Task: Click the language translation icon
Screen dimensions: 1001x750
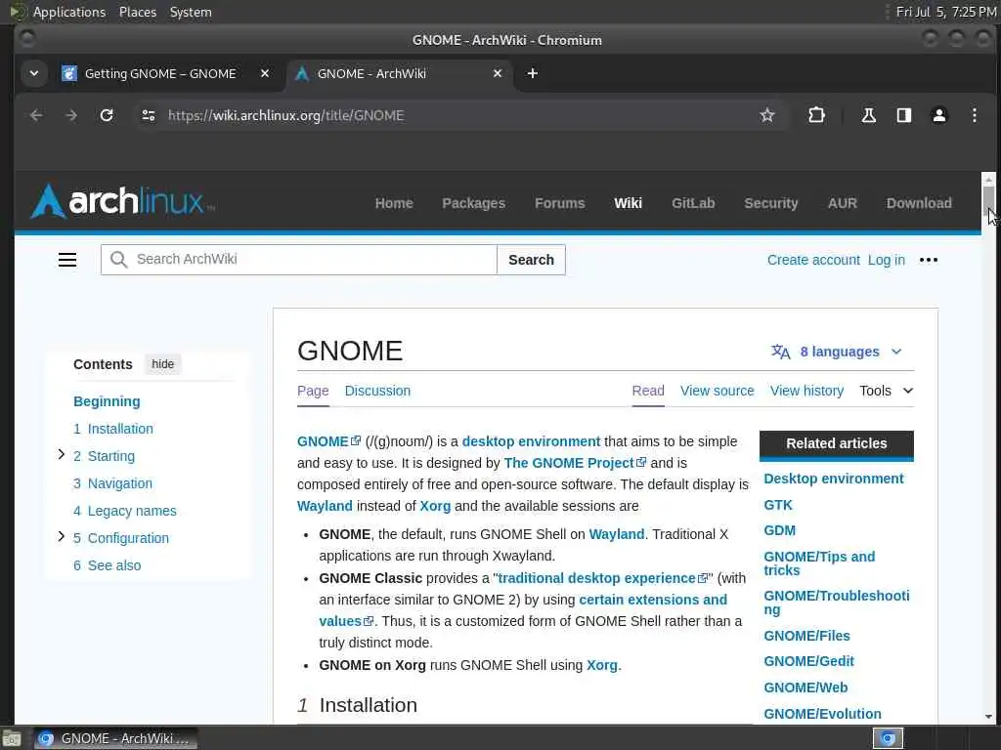Action: coord(780,352)
